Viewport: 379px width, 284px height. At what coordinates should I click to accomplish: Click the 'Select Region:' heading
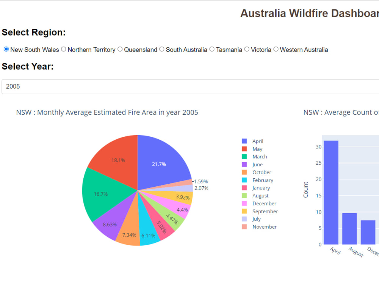(34, 32)
